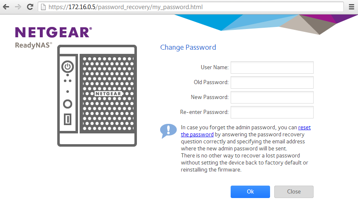This screenshot has width=358, height=203.
Task: Select the New Password text box
Action: [x=272, y=97]
